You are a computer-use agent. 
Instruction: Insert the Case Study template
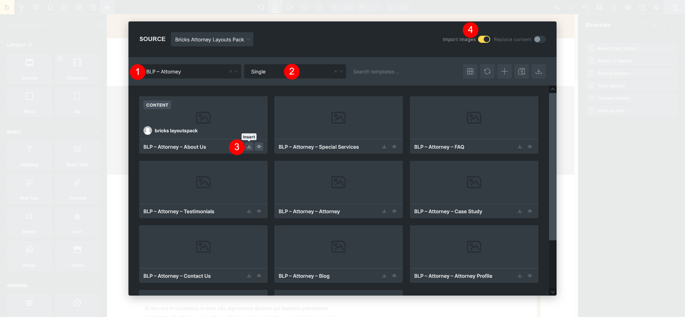(x=520, y=211)
